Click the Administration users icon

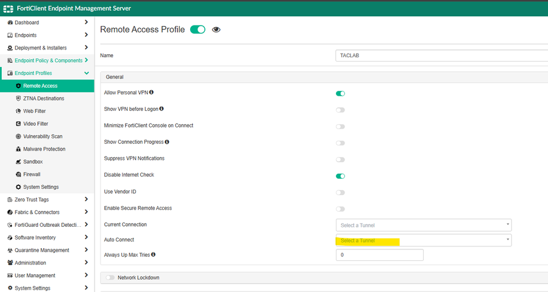pyautogui.click(x=10, y=263)
